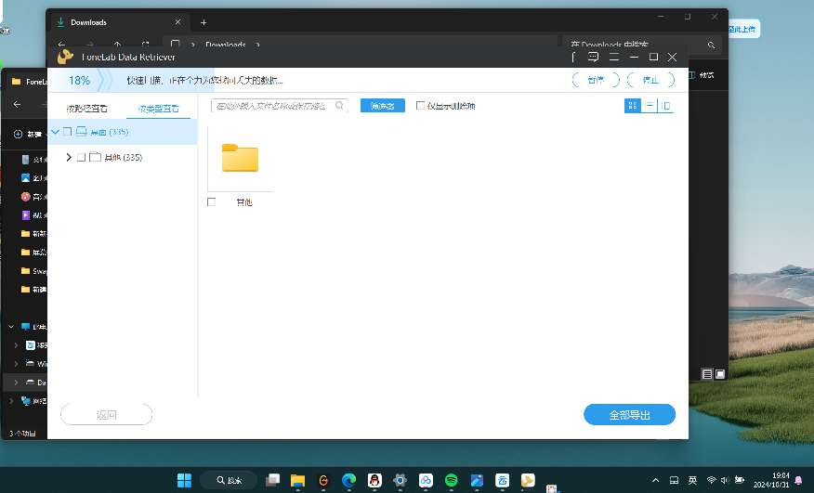Click the 全部导出 export all button
Screen dimensions: 814x493
pyautogui.click(x=629, y=415)
